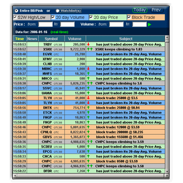The width and height of the screenshot is (183, 183).
Task: Click green arrow in 'block trade: 12000' row
Action: click(x=88, y=127)
